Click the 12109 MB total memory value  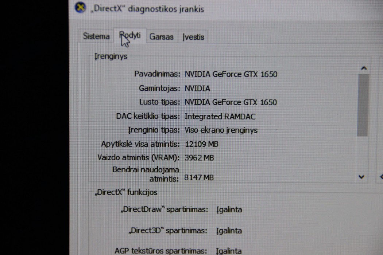click(x=202, y=144)
